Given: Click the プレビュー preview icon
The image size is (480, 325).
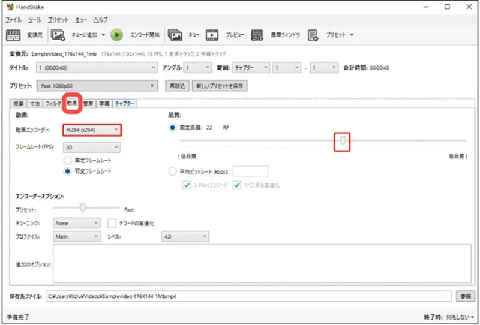Looking at the screenshot, I should 212,35.
